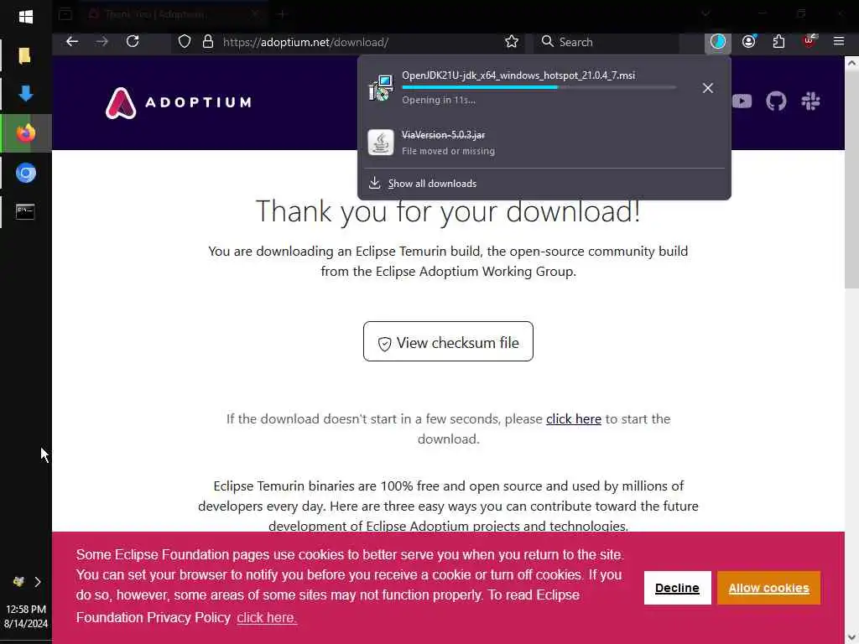Open the command prompt taskbar icon
The width and height of the screenshot is (859, 644).
[25, 211]
